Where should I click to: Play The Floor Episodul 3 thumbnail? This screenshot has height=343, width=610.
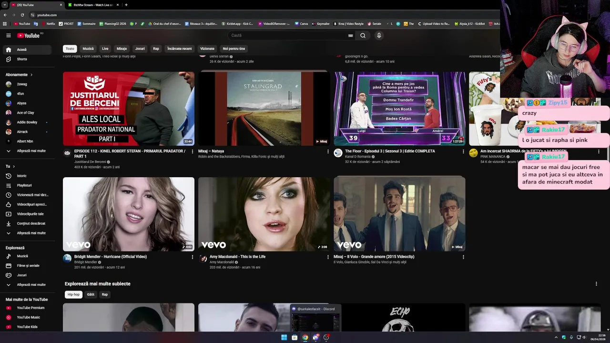399,109
